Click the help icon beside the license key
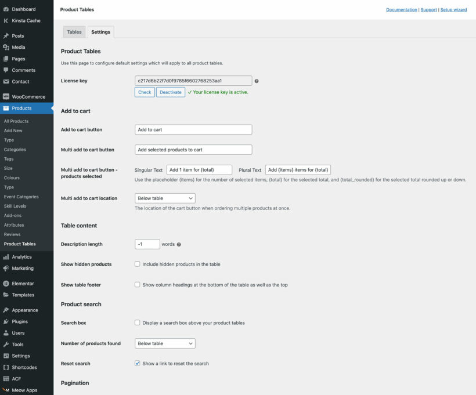 (x=256, y=81)
